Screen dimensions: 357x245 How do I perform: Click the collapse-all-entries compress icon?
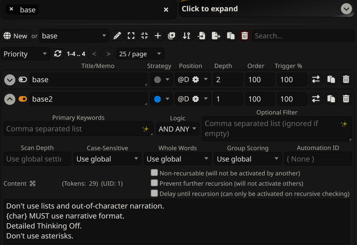click(x=144, y=36)
